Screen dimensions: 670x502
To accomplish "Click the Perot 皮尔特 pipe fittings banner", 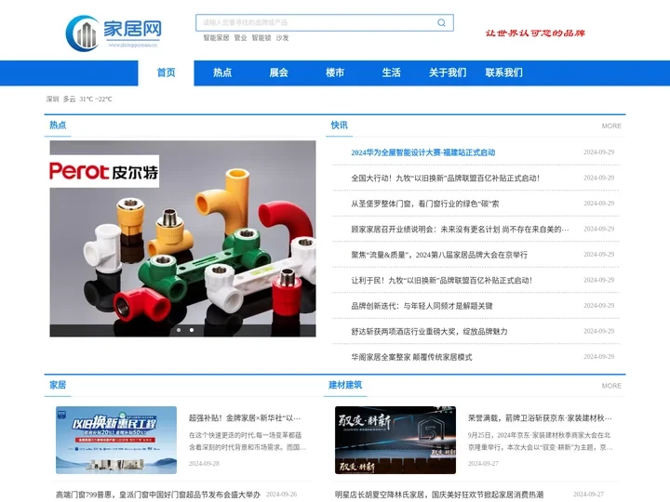I will (183, 239).
